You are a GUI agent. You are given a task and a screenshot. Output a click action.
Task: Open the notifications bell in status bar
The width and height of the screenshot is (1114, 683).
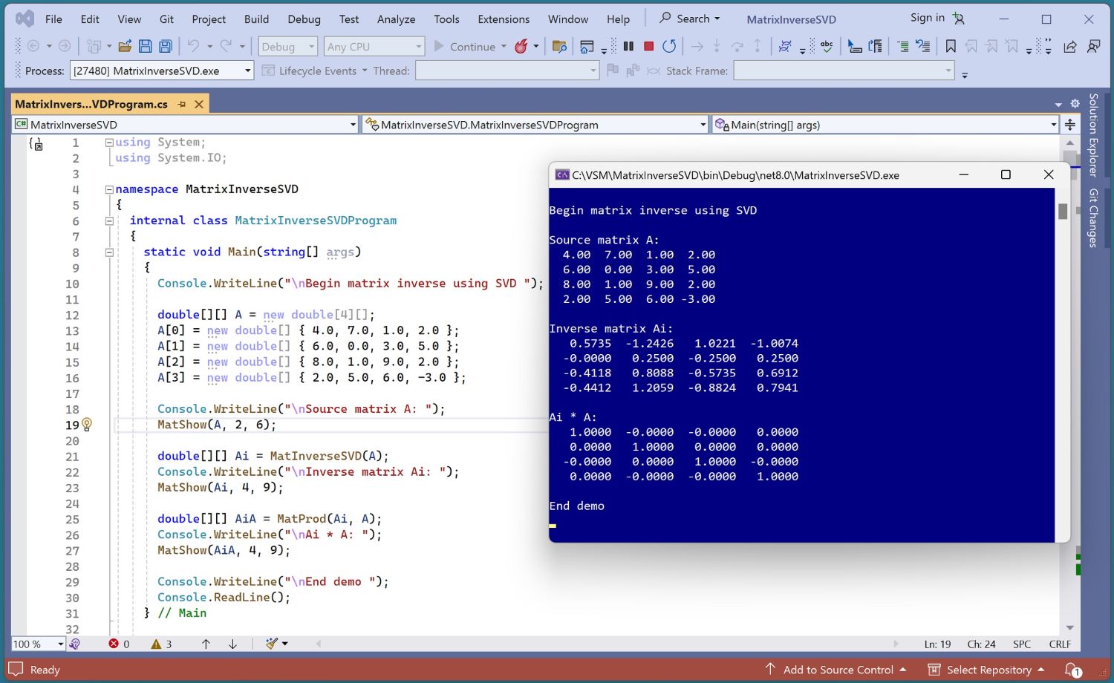pos(1072,670)
